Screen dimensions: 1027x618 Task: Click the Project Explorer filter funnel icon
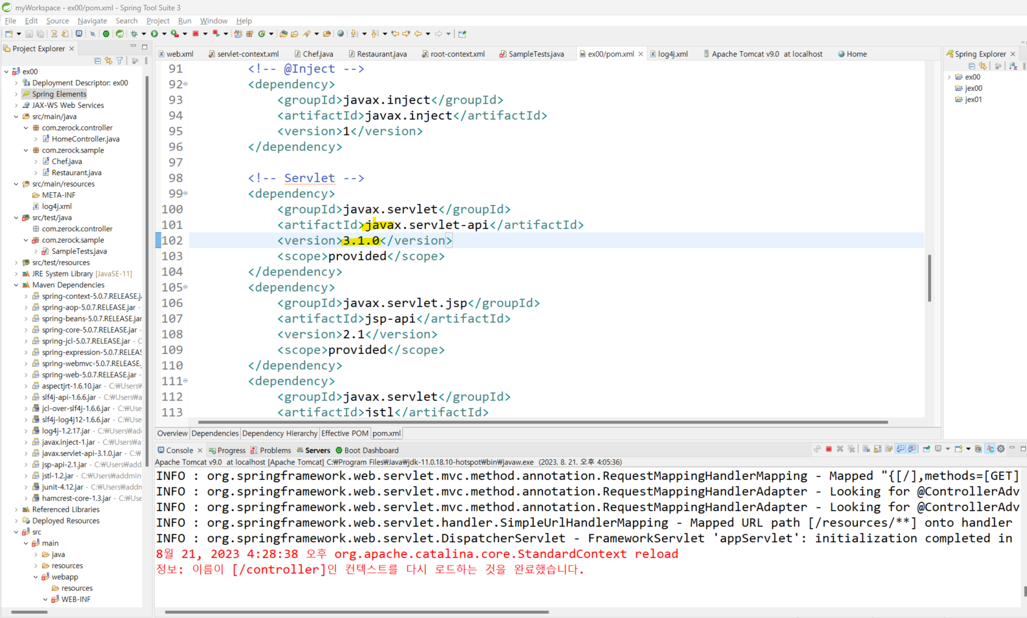[x=120, y=60]
